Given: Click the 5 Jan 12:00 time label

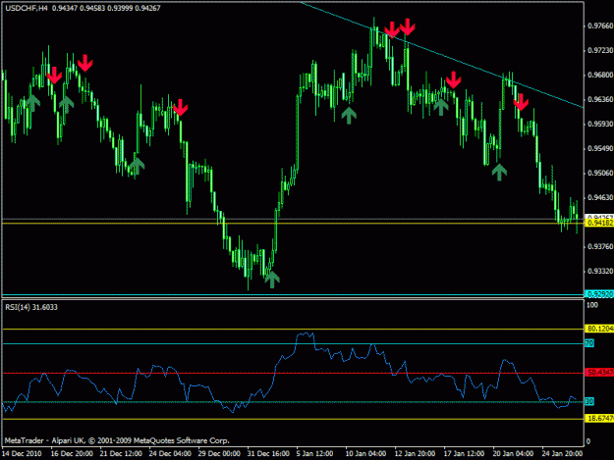Looking at the screenshot, I should coord(315,454).
